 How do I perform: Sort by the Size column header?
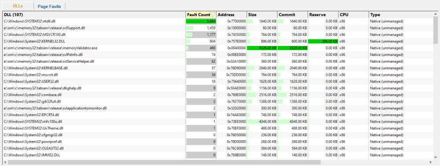tap(262, 15)
